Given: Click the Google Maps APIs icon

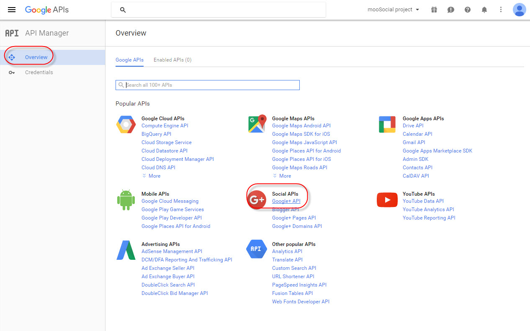Looking at the screenshot, I should [257, 123].
